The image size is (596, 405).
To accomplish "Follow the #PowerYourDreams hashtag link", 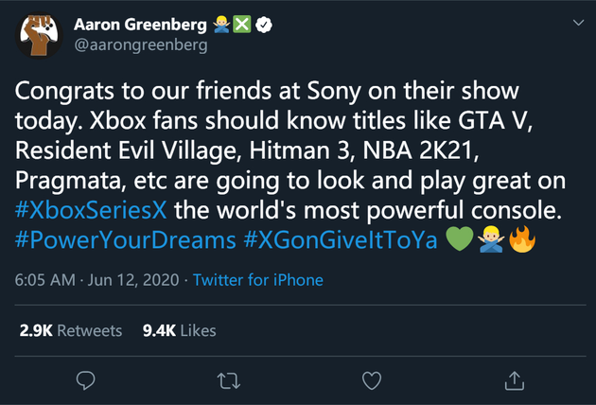I will pyautogui.click(x=126, y=240).
